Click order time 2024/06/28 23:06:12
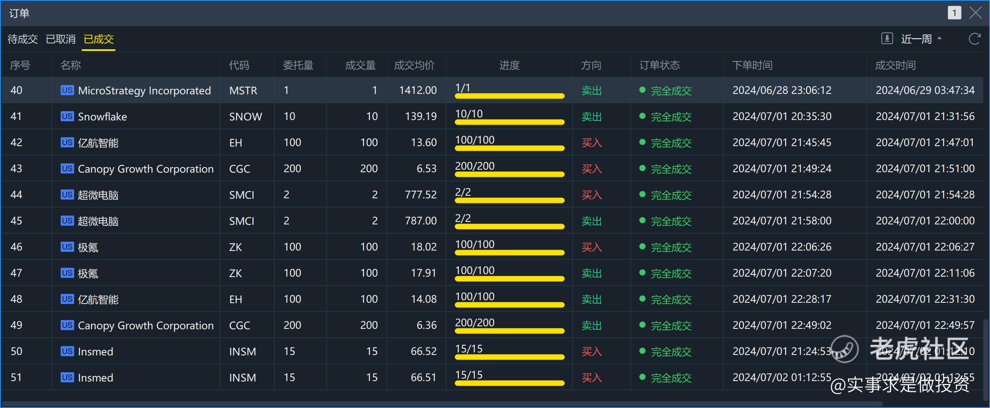Screen dimensions: 990x408 [782, 90]
